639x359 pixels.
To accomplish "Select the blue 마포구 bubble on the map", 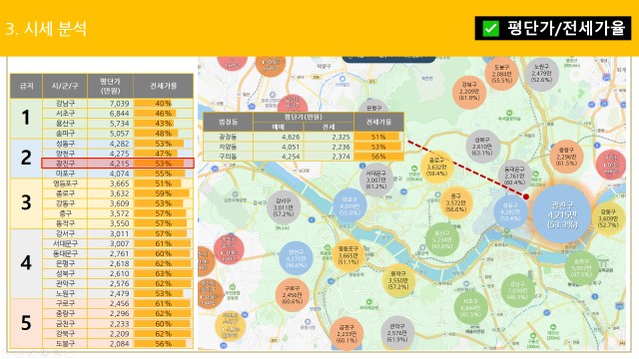I will click(x=349, y=206).
